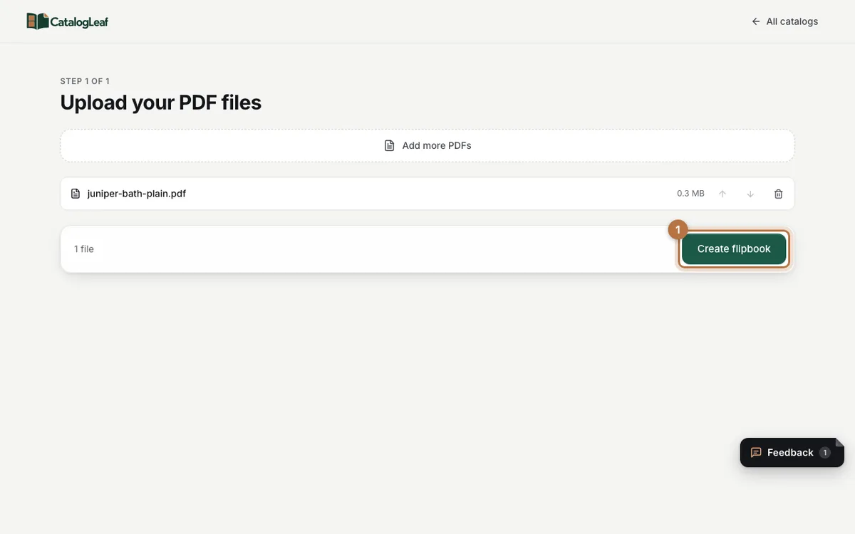Open the Feedback widget
The width and height of the screenshot is (855, 534).
792,452
